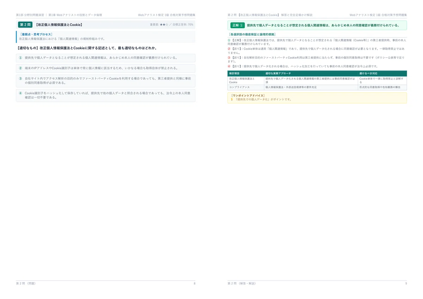Click the left page header 第1部 分野別問題演習
423x299 pixels.
click(x=30, y=15)
